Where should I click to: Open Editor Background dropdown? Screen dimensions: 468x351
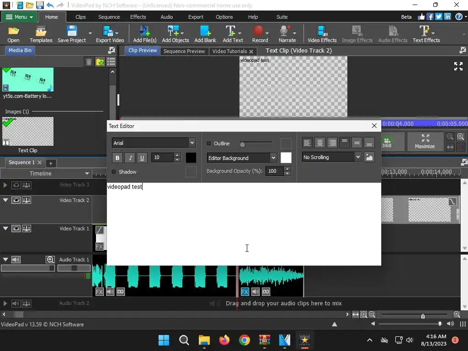click(273, 158)
